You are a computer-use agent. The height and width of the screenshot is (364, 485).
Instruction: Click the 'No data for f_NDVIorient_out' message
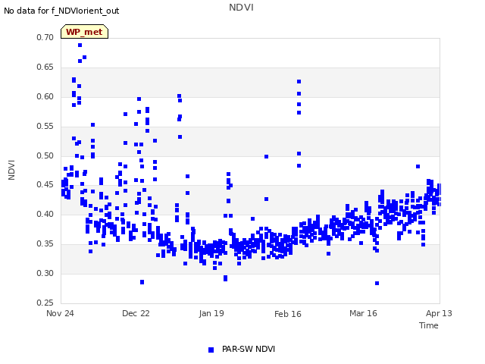(x=61, y=11)
